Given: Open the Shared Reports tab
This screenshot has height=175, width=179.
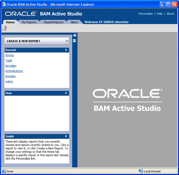Looking at the screenshot, I should pyautogui.click(x=53, y=22).
